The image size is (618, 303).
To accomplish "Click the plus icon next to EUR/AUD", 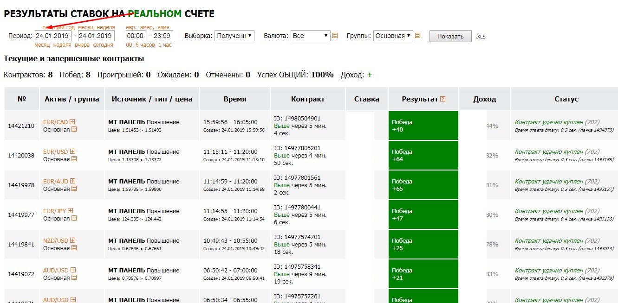I will (x=72, y=181).
